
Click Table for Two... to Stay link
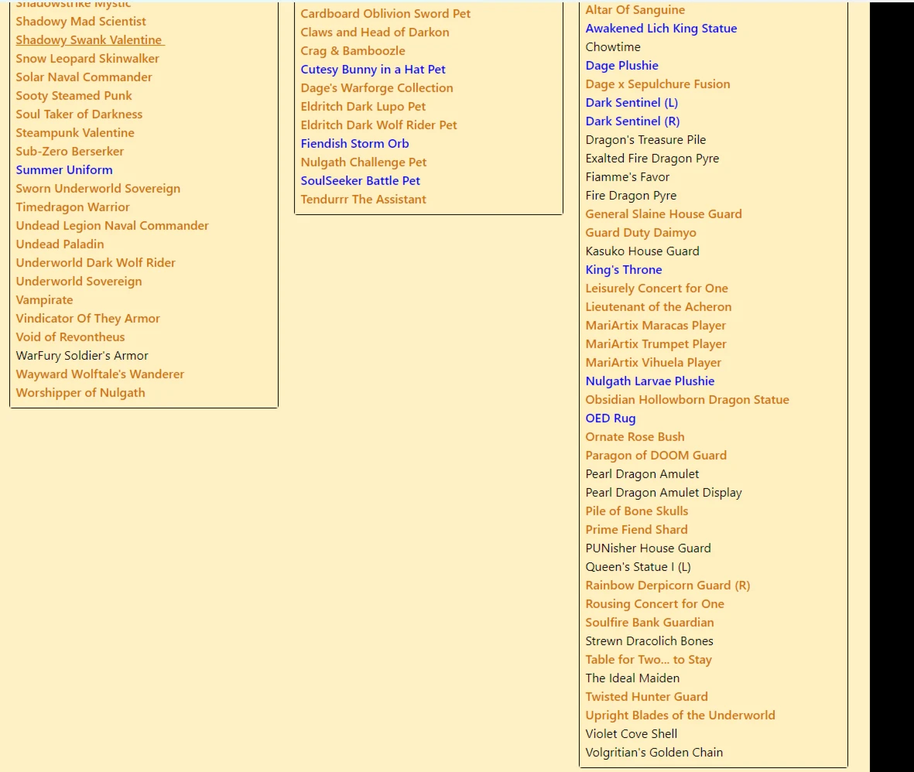coord(649,660)
